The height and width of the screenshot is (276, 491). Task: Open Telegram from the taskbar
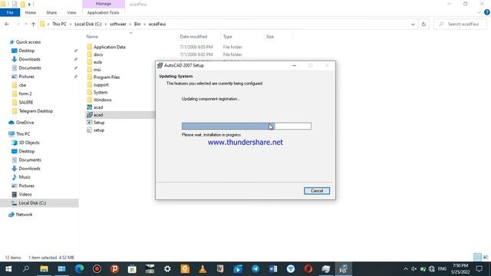point(255,269)
